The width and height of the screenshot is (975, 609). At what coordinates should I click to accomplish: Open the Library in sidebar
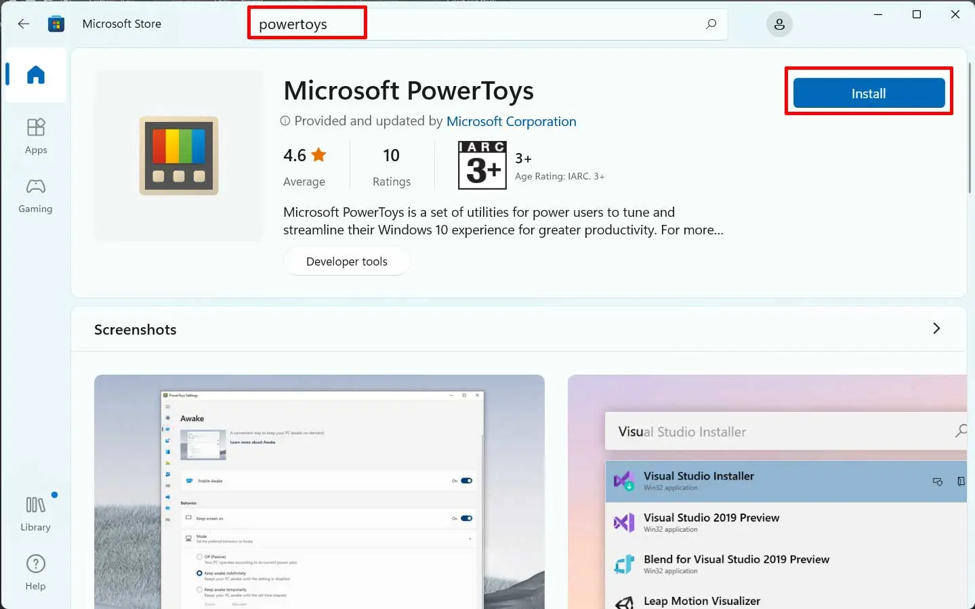(x=35, y=513)
